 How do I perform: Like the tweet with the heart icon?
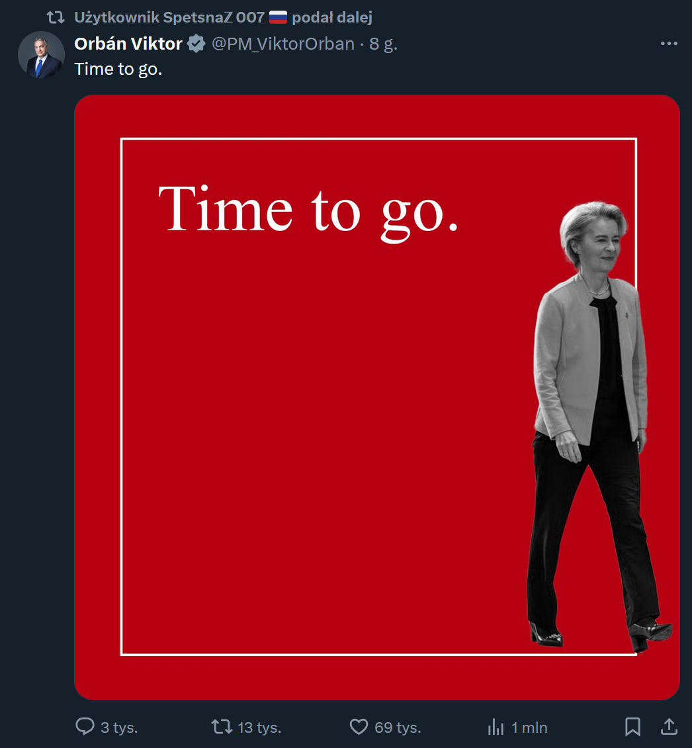[x=358, y=727]
